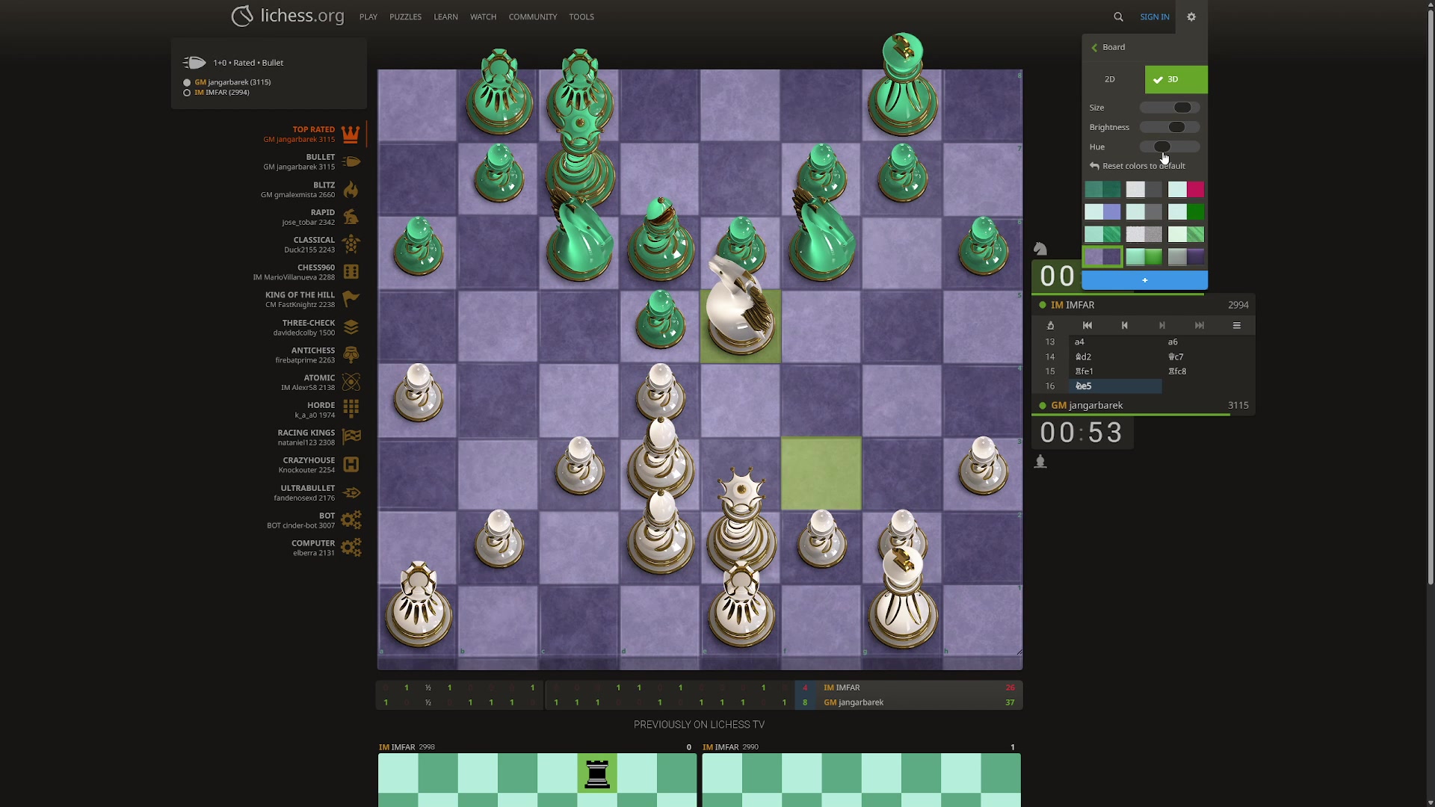Screen dimensions: 1435x807
Task: Expand more board themes plus button
Action: coord(1144,280)
